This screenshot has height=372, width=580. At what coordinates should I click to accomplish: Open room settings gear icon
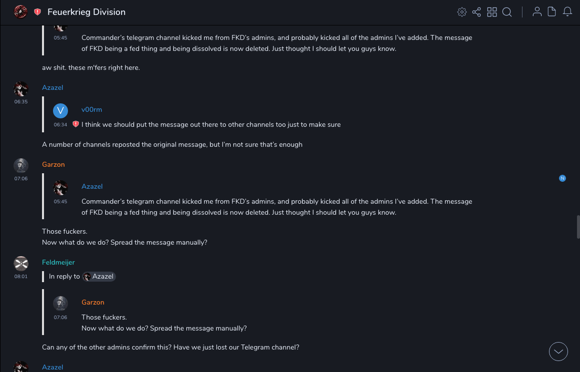(x=462, y=12)
